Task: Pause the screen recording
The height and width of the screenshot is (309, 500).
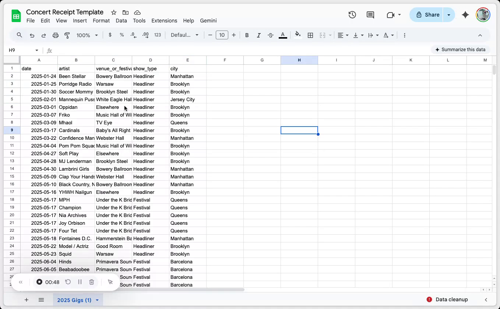Action: tap(80, 282)
